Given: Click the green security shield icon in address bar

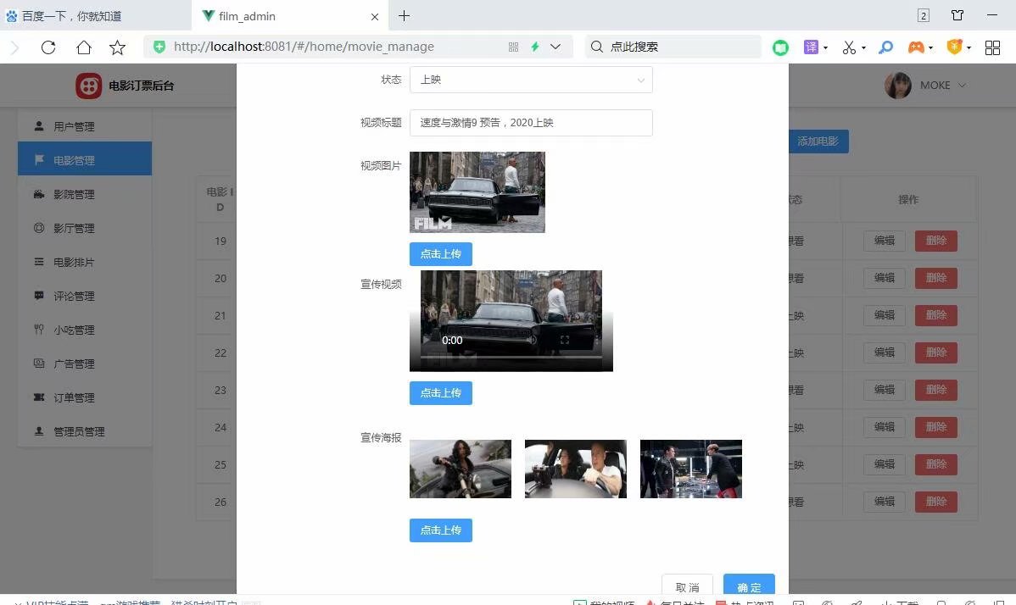Looking at the screenshot, I should [159, 47].
